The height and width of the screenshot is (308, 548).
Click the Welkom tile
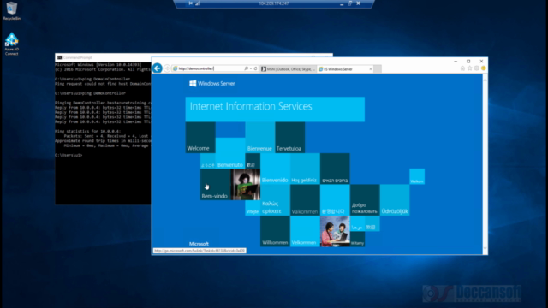(417, 176)
